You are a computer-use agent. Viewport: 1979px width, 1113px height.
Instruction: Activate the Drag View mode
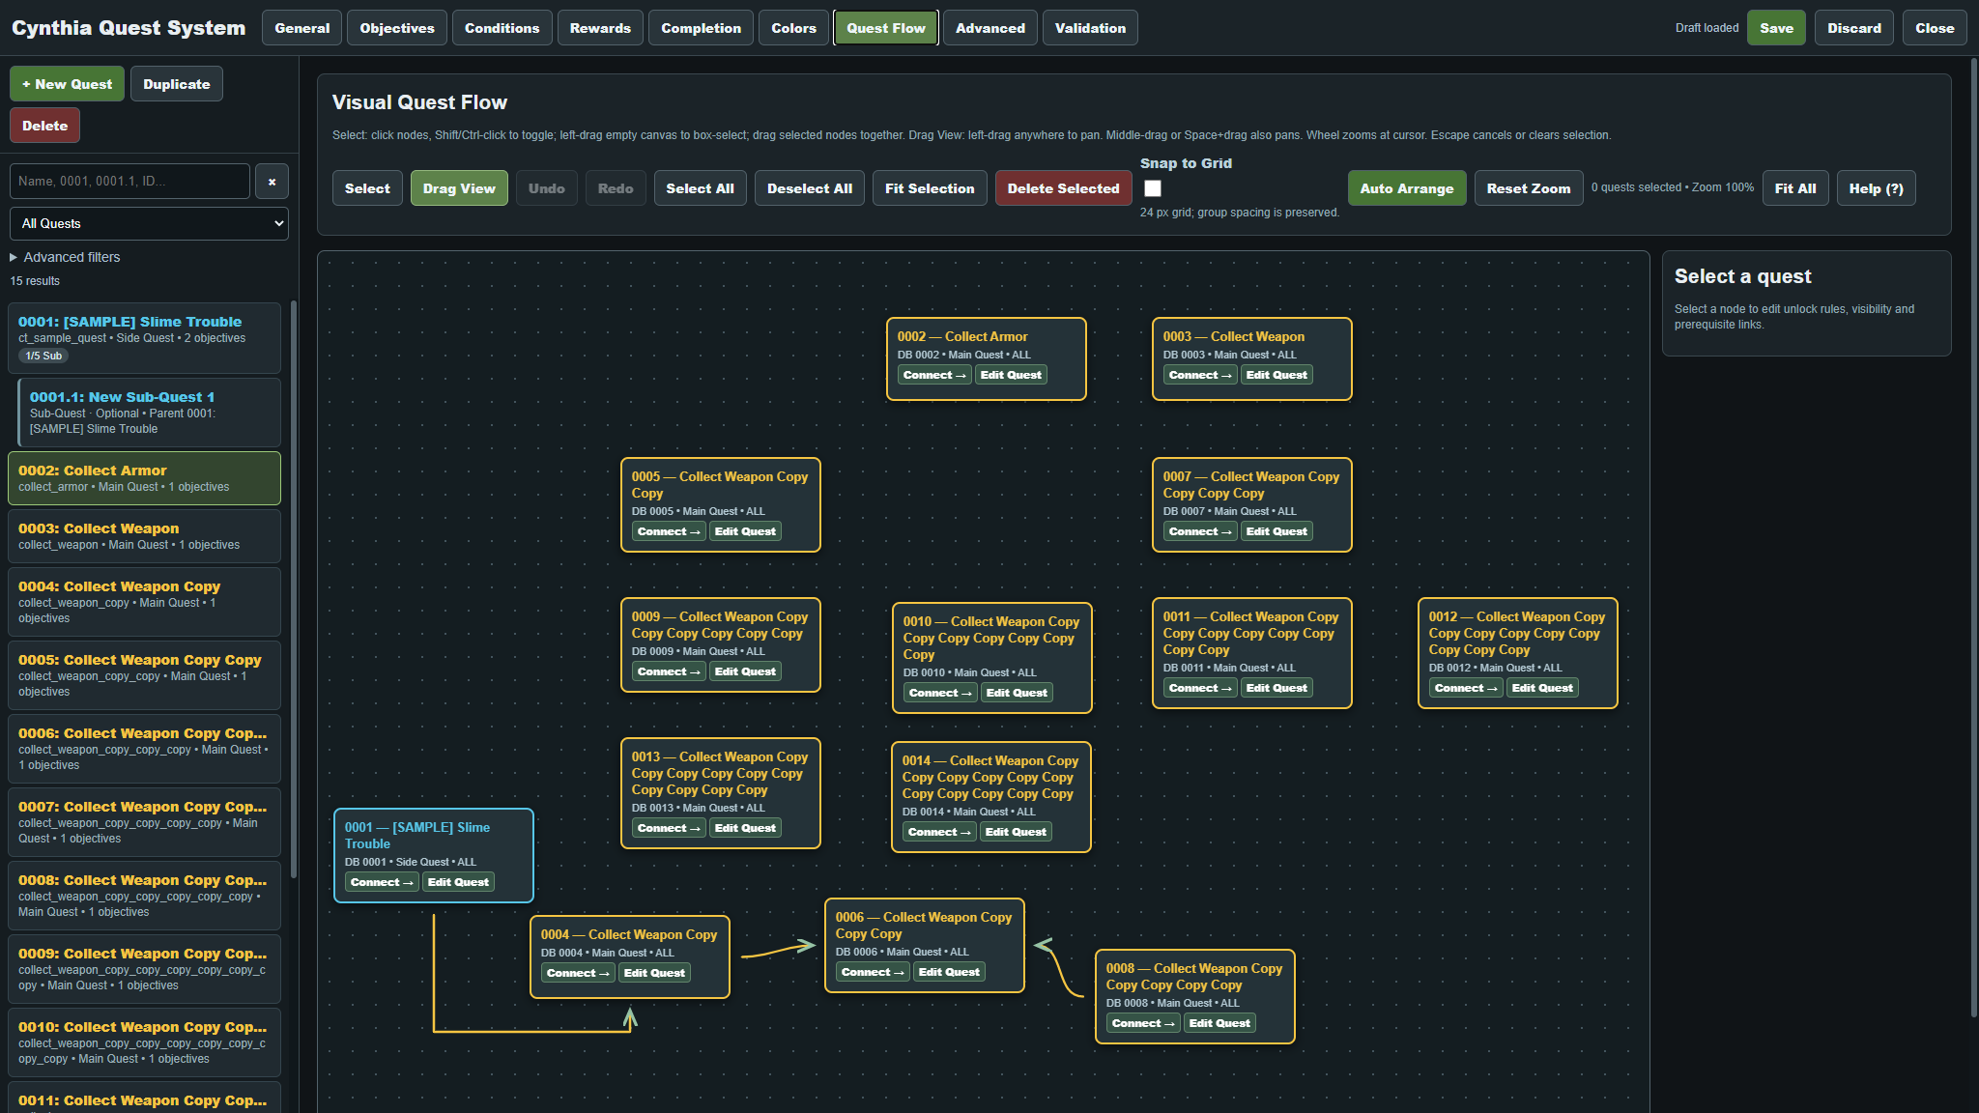(459, 188)
